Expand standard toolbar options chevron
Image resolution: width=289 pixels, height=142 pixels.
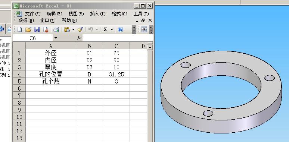pos(134,29)
